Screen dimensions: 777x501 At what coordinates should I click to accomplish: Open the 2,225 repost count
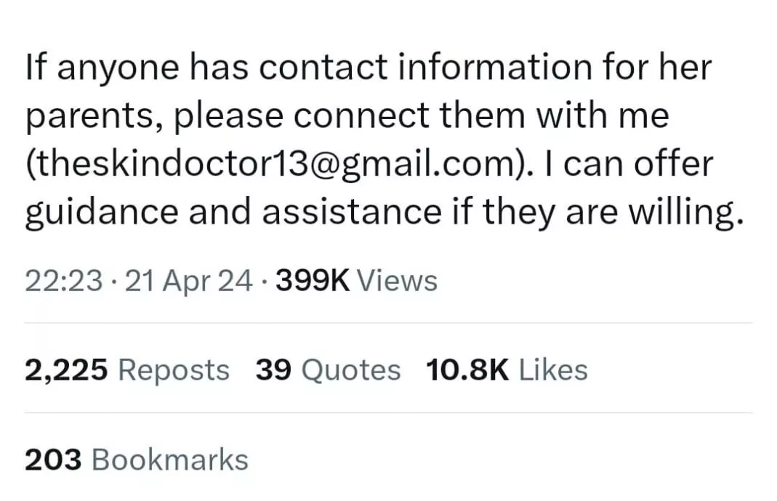[66, 370]
